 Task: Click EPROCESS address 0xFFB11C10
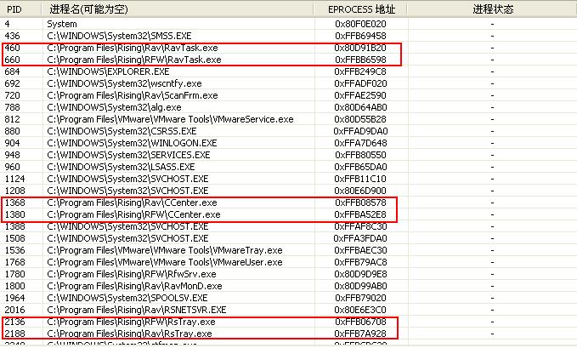tap(360, 179)
